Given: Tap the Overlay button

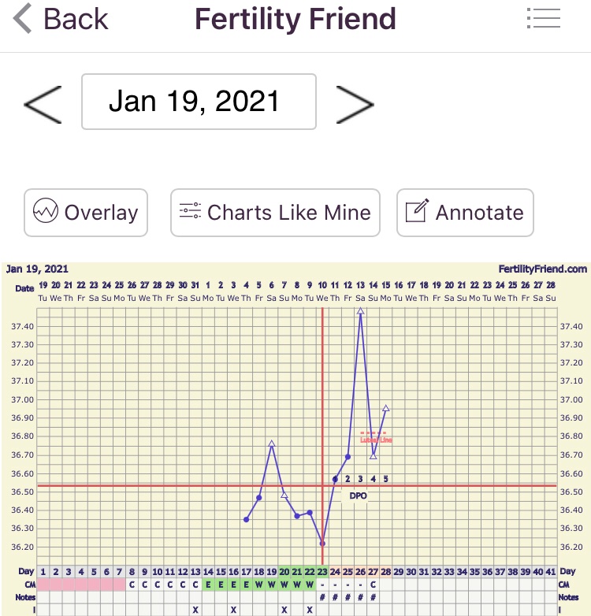Looking at the screenshot, I should click(86, 213).
